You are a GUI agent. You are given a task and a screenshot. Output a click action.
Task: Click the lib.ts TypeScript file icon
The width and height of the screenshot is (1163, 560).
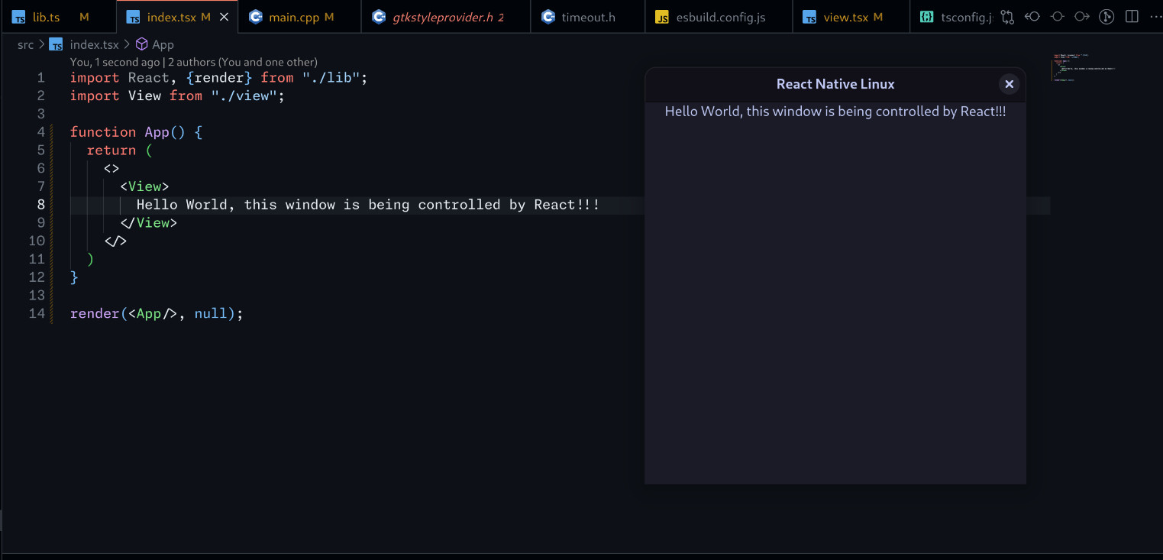(18, 17)
